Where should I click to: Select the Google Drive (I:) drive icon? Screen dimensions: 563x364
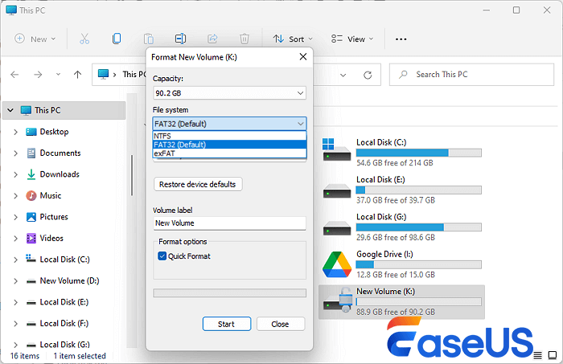335,264
